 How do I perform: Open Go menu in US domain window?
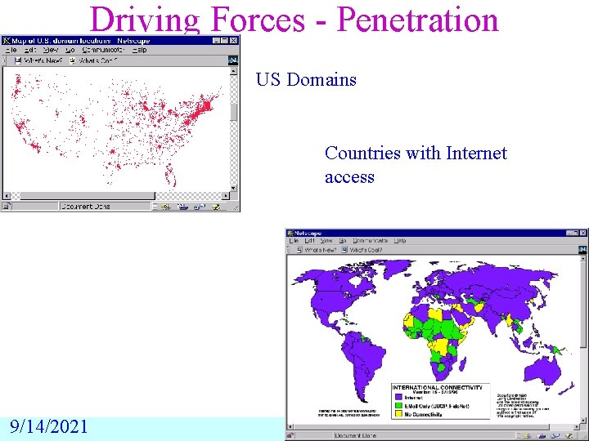pos(70,50)
